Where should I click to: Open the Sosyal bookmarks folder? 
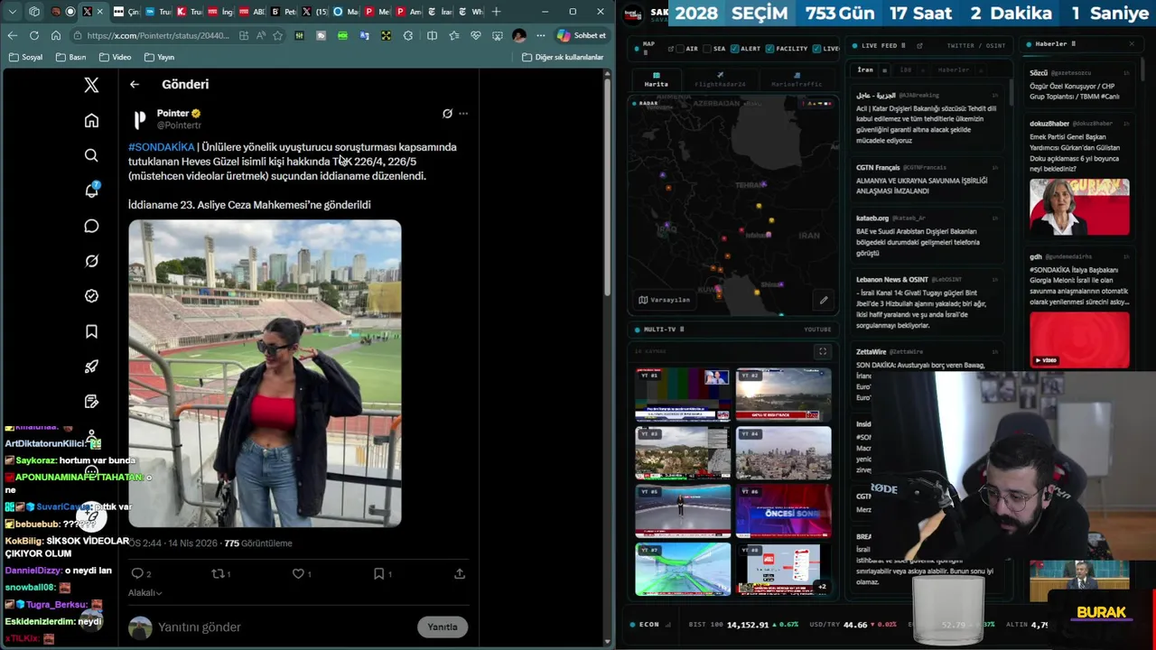(x=25, y=57)
